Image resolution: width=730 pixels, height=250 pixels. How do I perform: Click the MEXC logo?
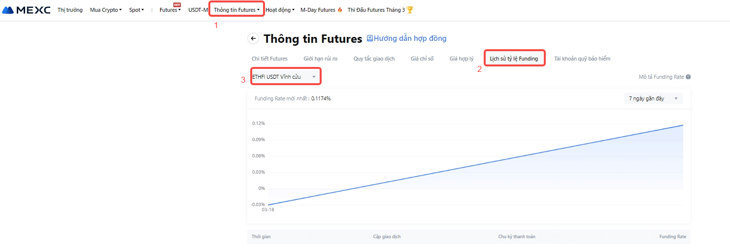pos(27,10)
